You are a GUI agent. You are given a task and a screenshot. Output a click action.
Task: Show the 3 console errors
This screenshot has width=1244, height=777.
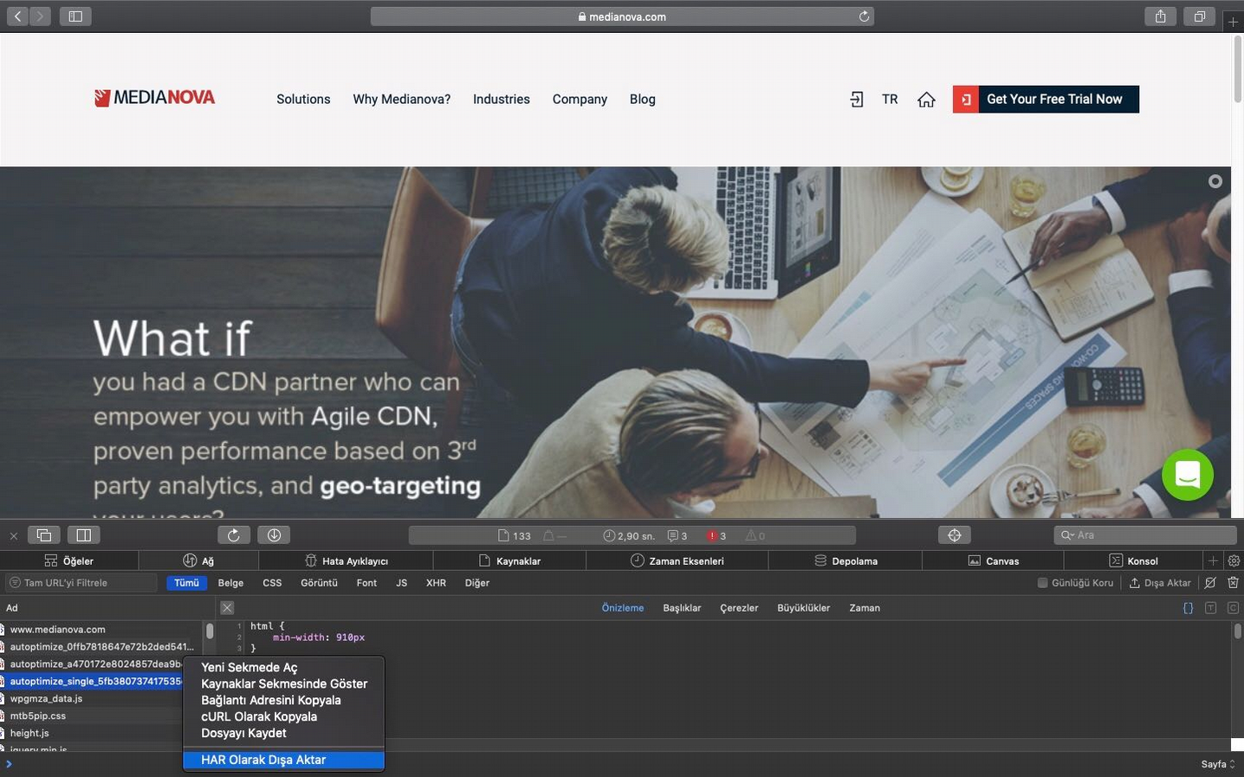point(716,536)
